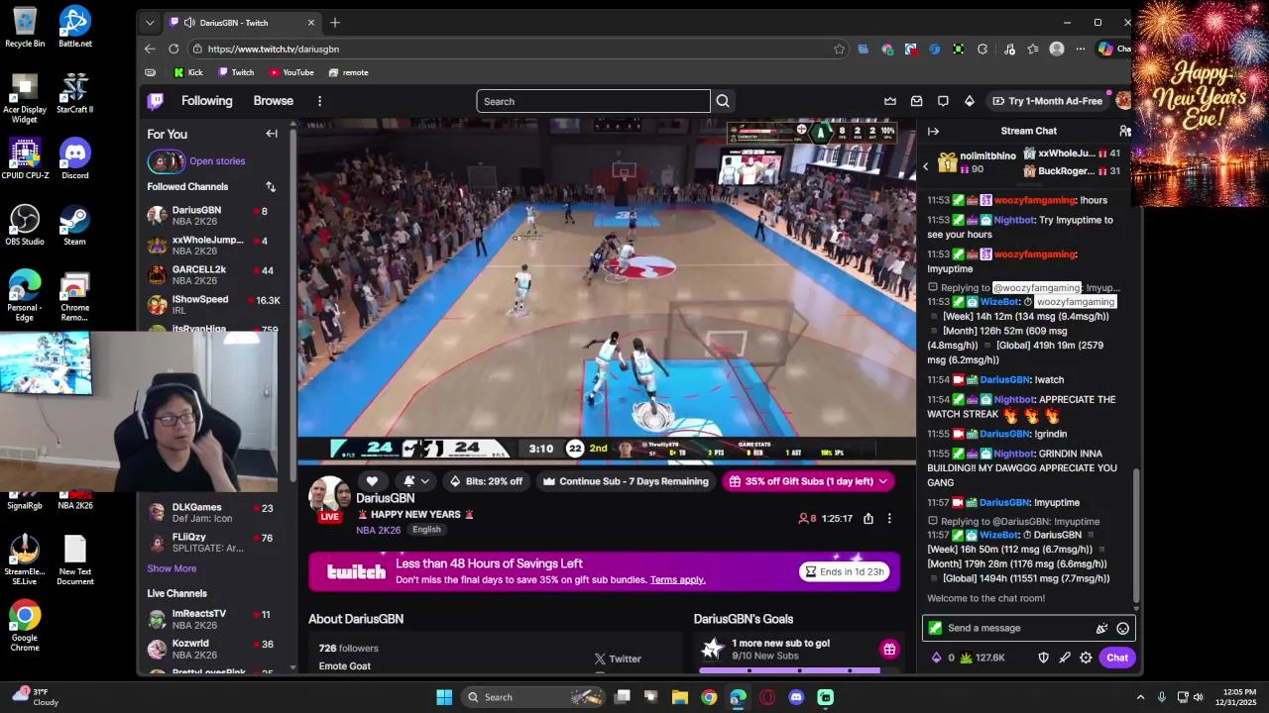Open Terms apply link
Screen dimensions: 1269x713
[678, 579]
